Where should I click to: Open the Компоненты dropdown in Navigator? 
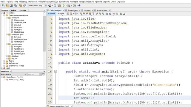pyautogui.click(x=13, y=74)
